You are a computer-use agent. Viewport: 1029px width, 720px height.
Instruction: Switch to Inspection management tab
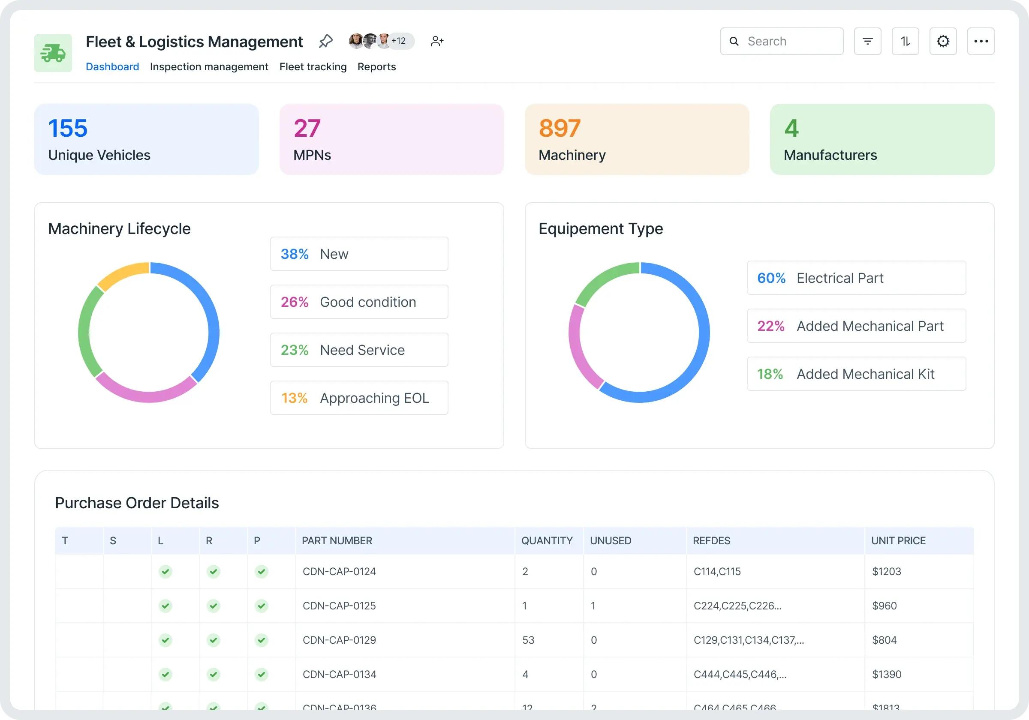click(x=209, y=67)
